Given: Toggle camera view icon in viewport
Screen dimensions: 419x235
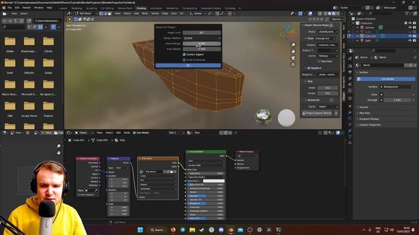Looking at the screenshot, I should (x=293, y=58).
